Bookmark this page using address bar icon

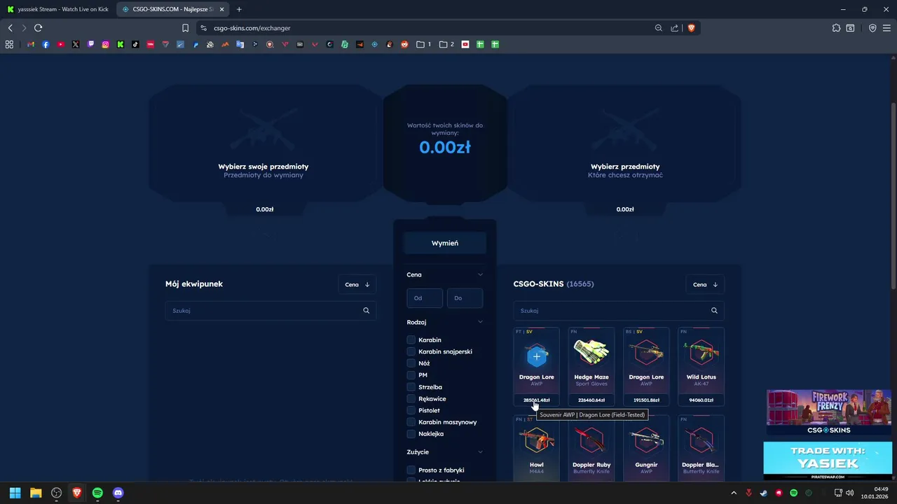(185, 28)
